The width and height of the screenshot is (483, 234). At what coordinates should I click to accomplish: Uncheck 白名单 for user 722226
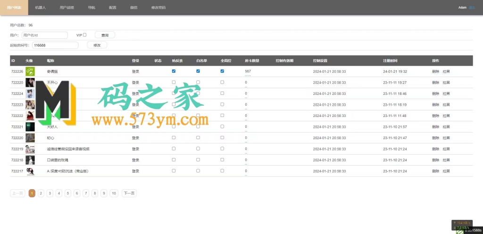(x=198, y=71)
